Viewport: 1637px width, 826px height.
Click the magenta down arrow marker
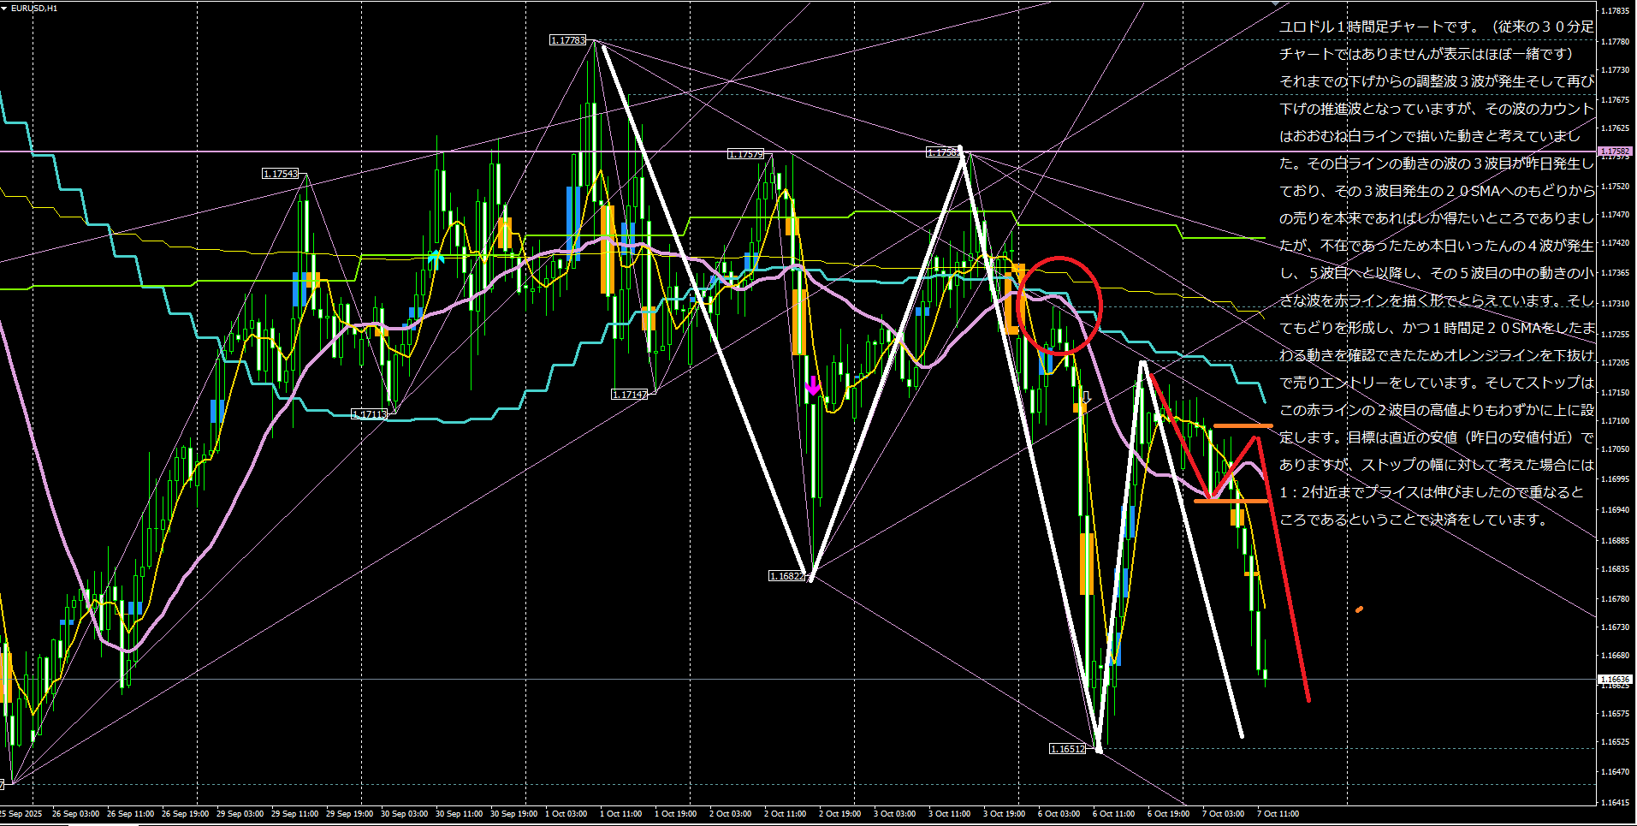pos(813,386)
